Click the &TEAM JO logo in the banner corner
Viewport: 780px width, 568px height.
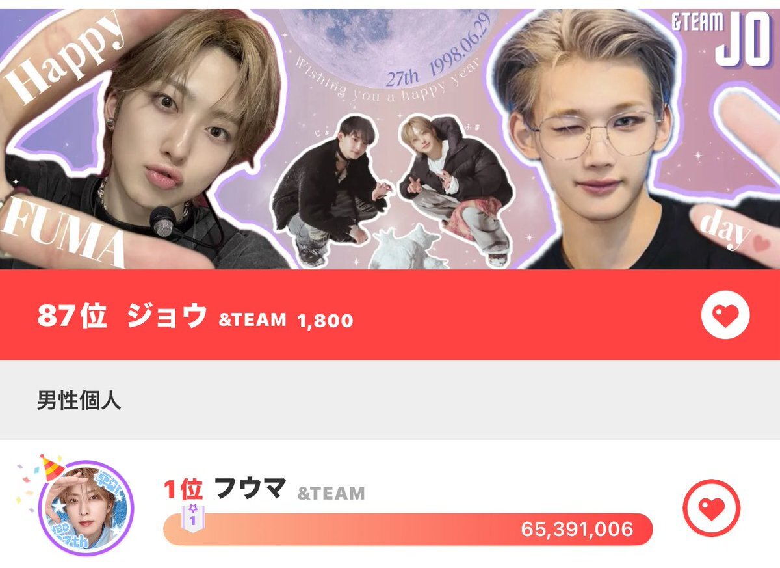(x=720, y=40)
